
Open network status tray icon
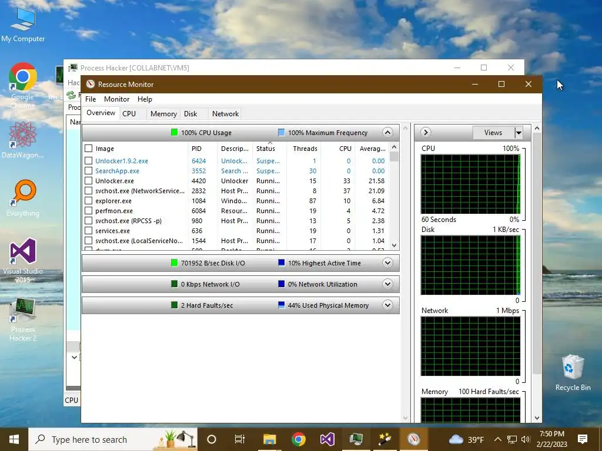point(512,439)
